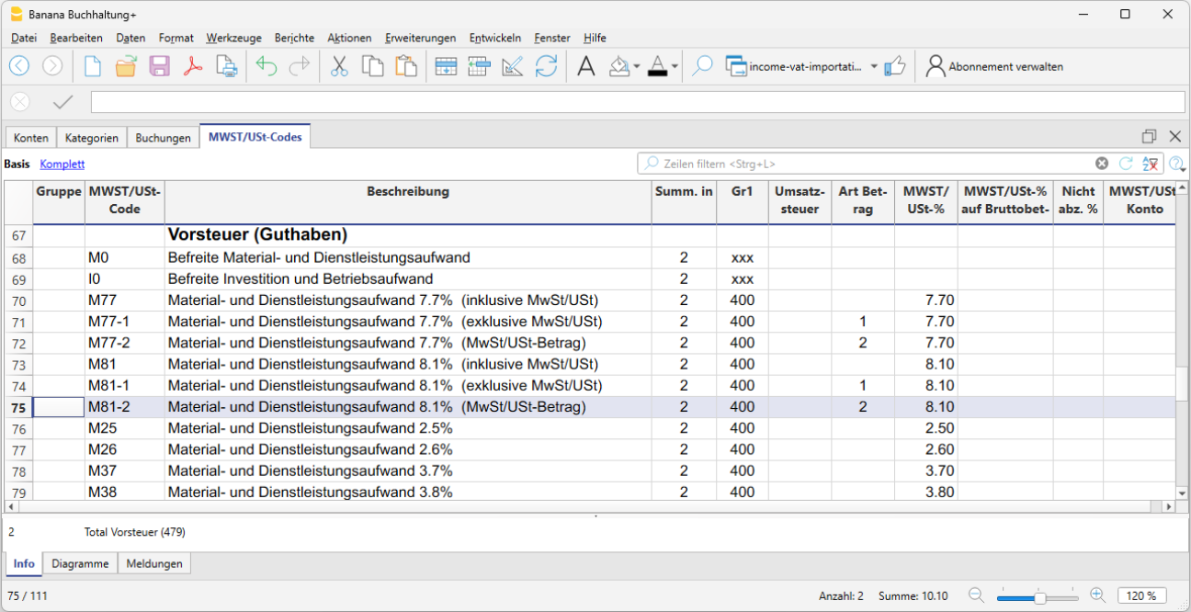1191x612 pixels.
Task: Redo the last action
Action: click(x=300, y=66)
